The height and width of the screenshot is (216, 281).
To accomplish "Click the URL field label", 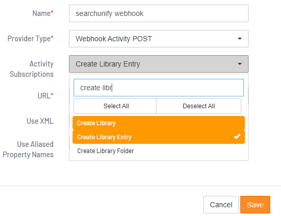I will pos(45,96).
